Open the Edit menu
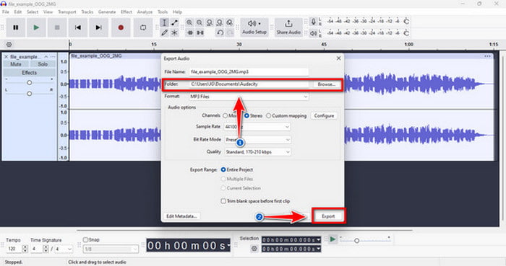The image size is (506, 266). [x=18, y=12]
